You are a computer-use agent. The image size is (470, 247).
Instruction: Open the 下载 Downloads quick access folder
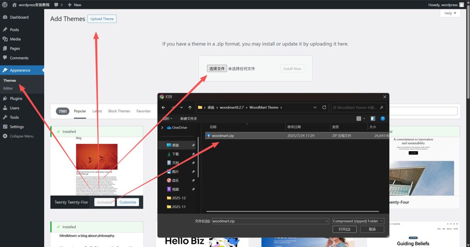(175, 154)
